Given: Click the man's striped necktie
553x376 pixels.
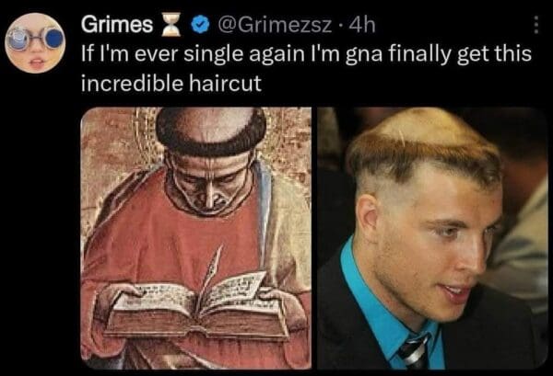Looking at the screenshot, I should coord(414,350).
